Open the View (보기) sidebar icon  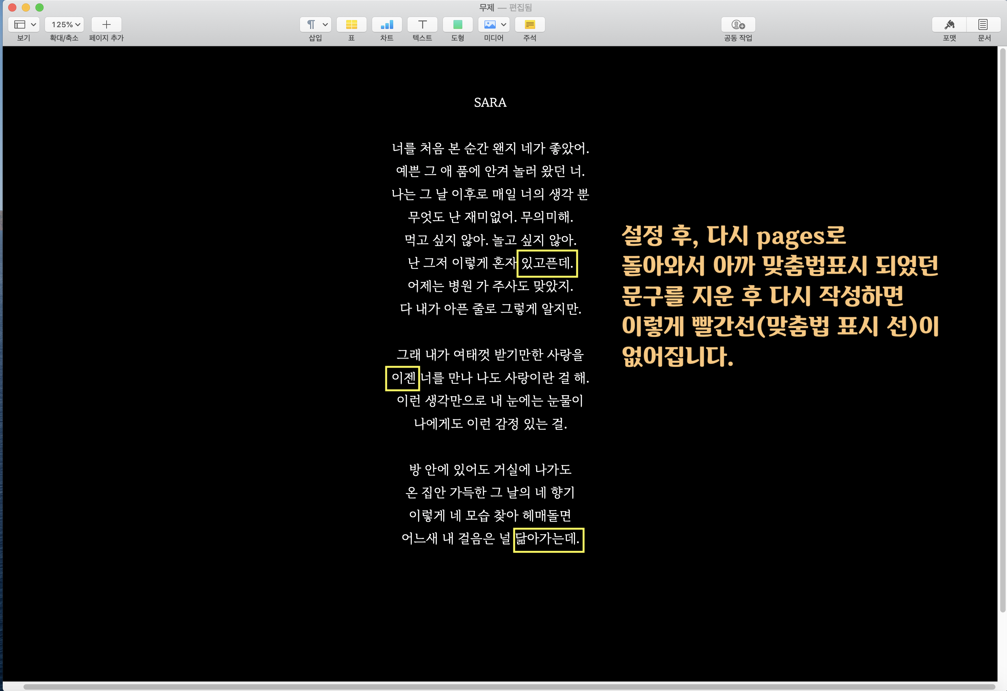click(19, 25)
